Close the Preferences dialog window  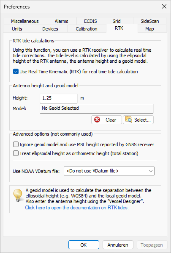pyautogui.click(x=164, y=6)
